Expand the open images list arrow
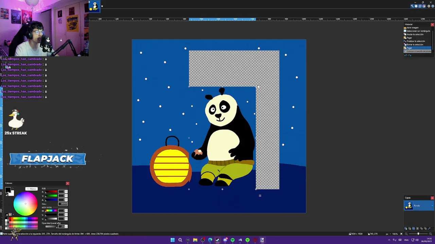 point(102,6)
